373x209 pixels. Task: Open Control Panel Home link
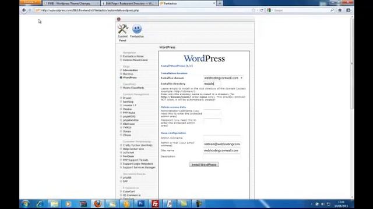135,60
